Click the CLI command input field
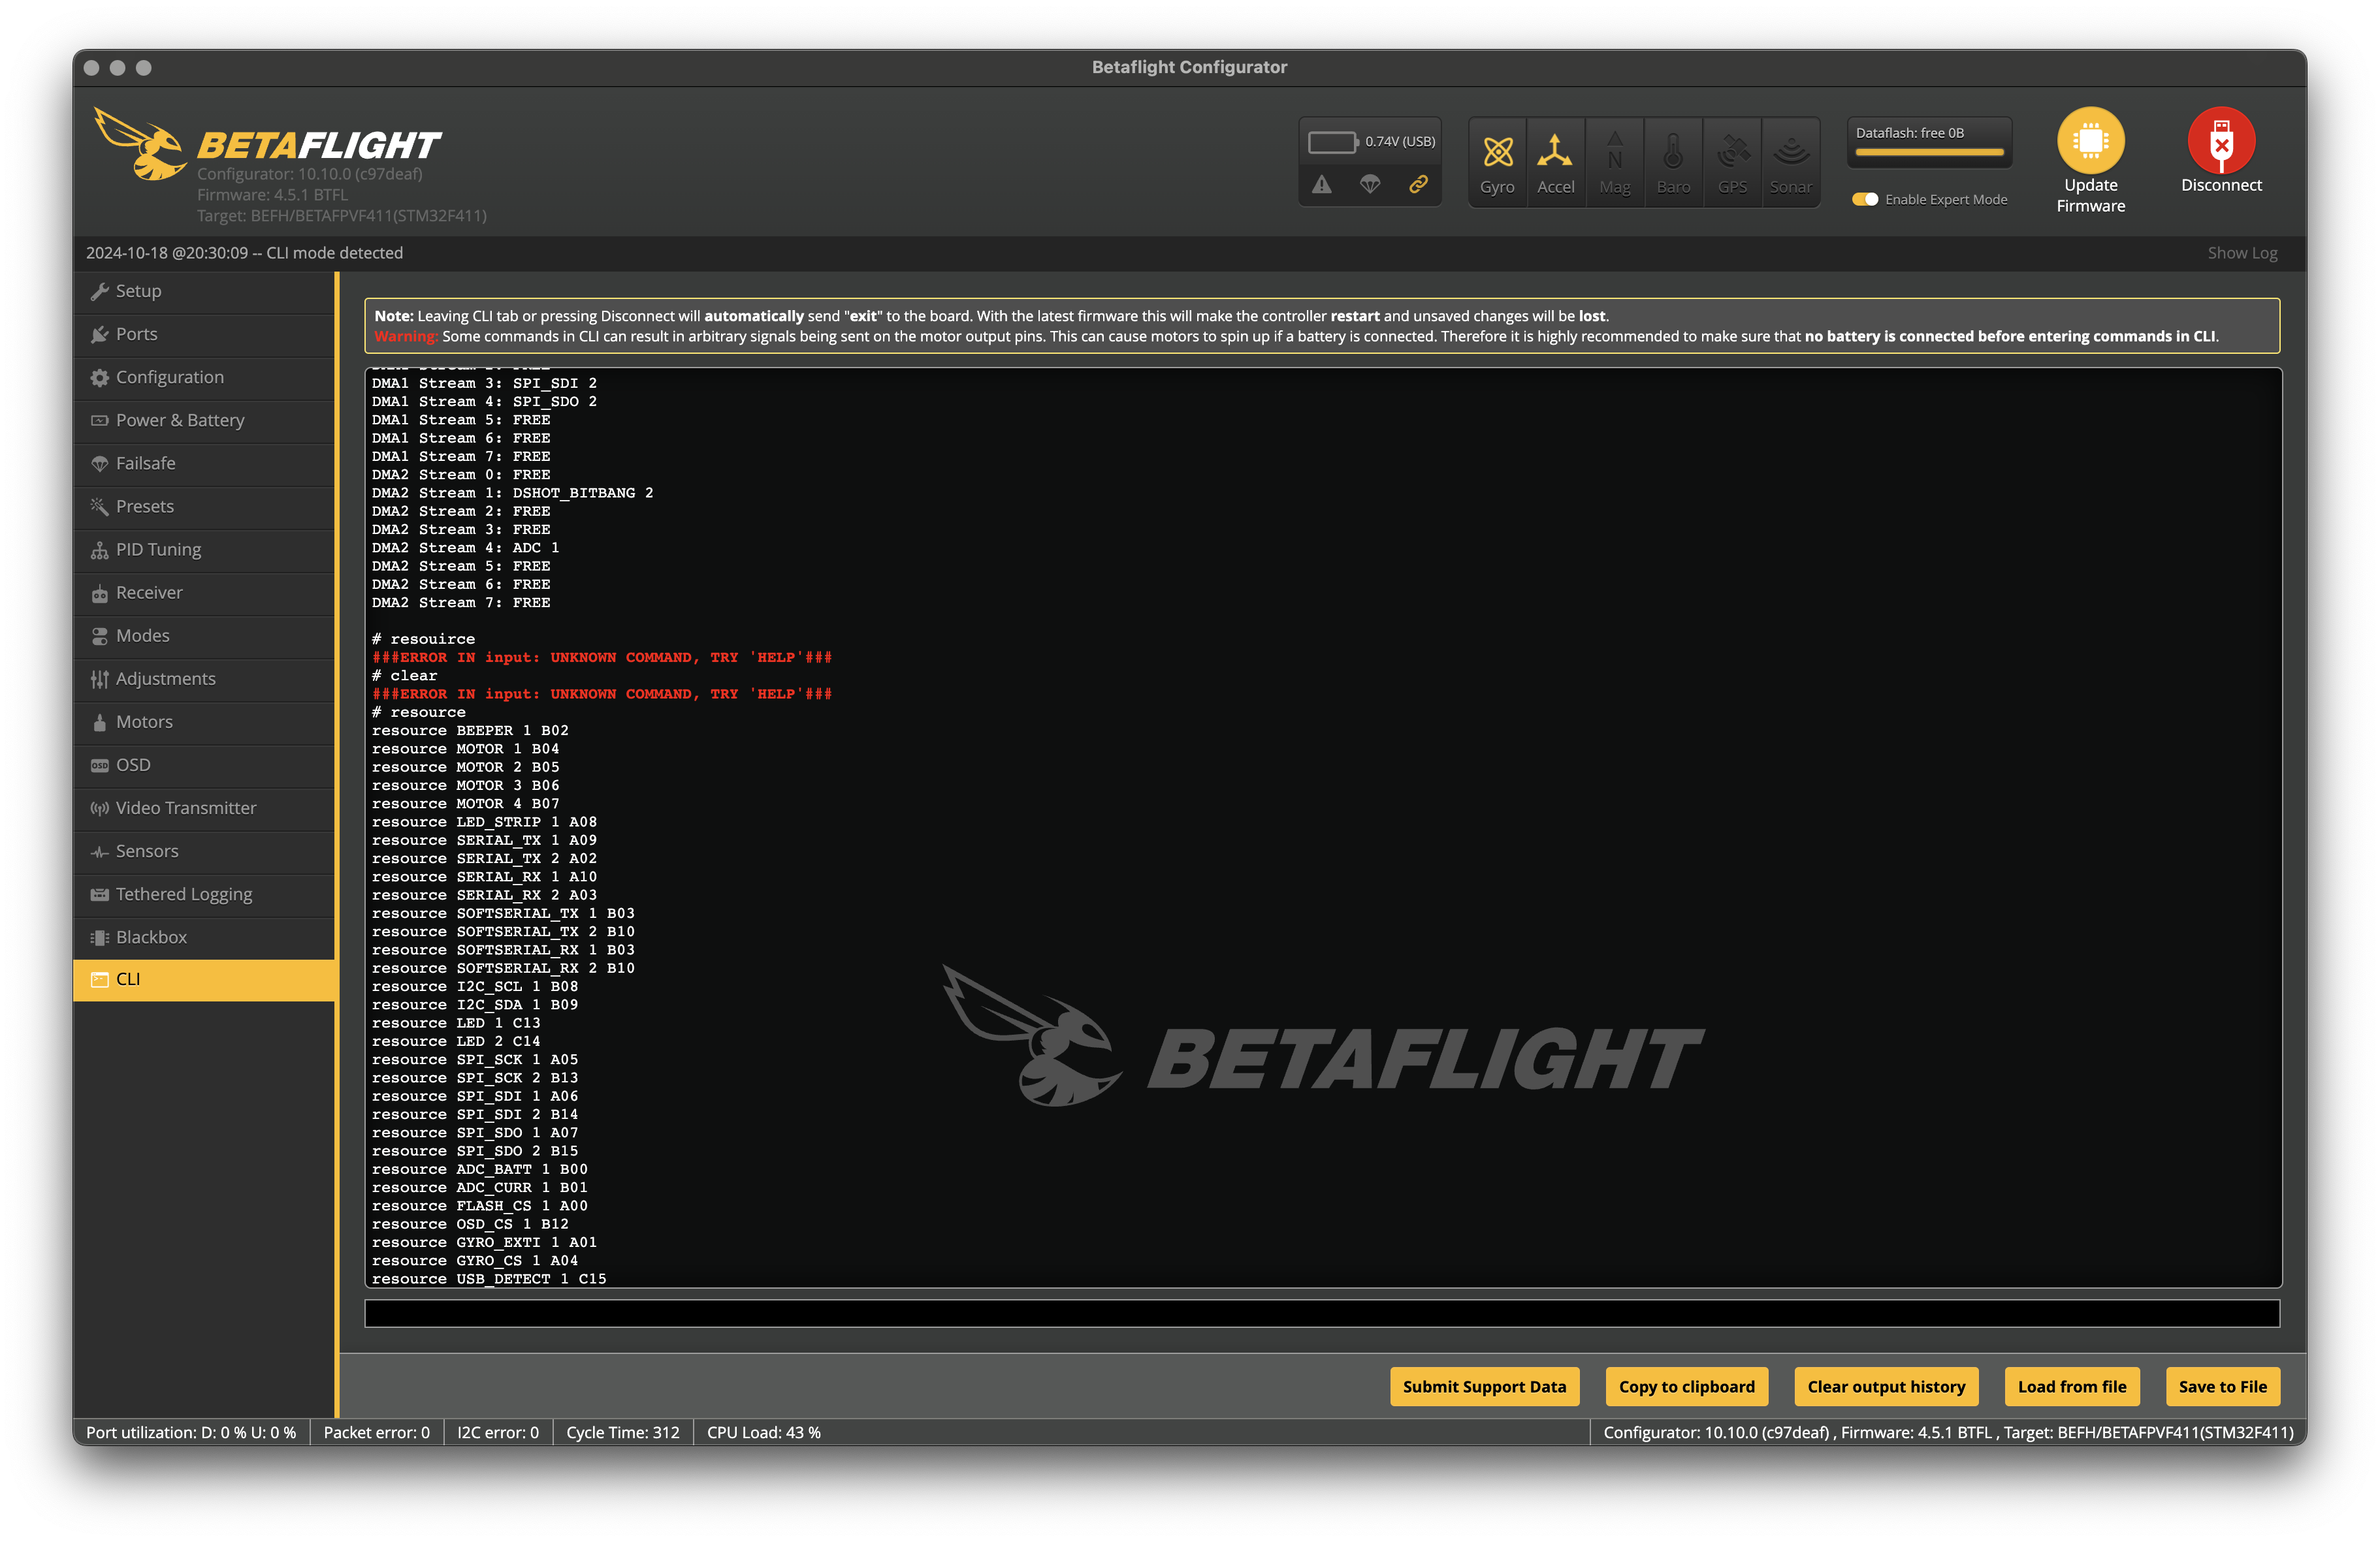 (x=1322, y=1313)
